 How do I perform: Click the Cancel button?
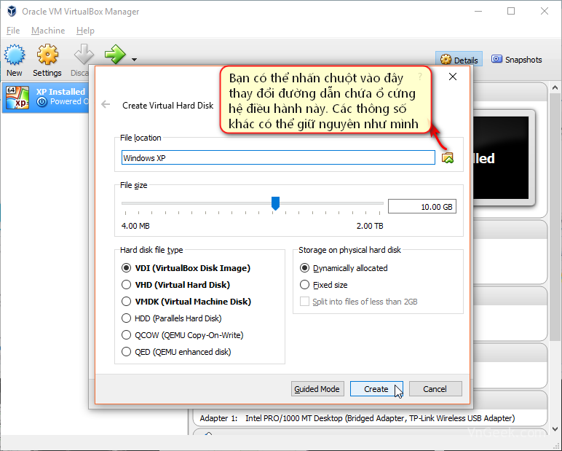435,389
